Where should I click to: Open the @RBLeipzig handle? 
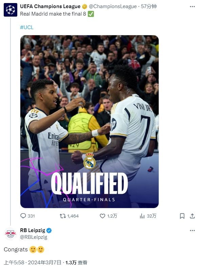point(34,237)
